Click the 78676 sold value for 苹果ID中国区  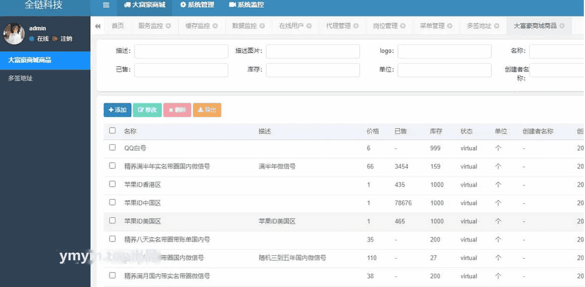tap(403, 203)
